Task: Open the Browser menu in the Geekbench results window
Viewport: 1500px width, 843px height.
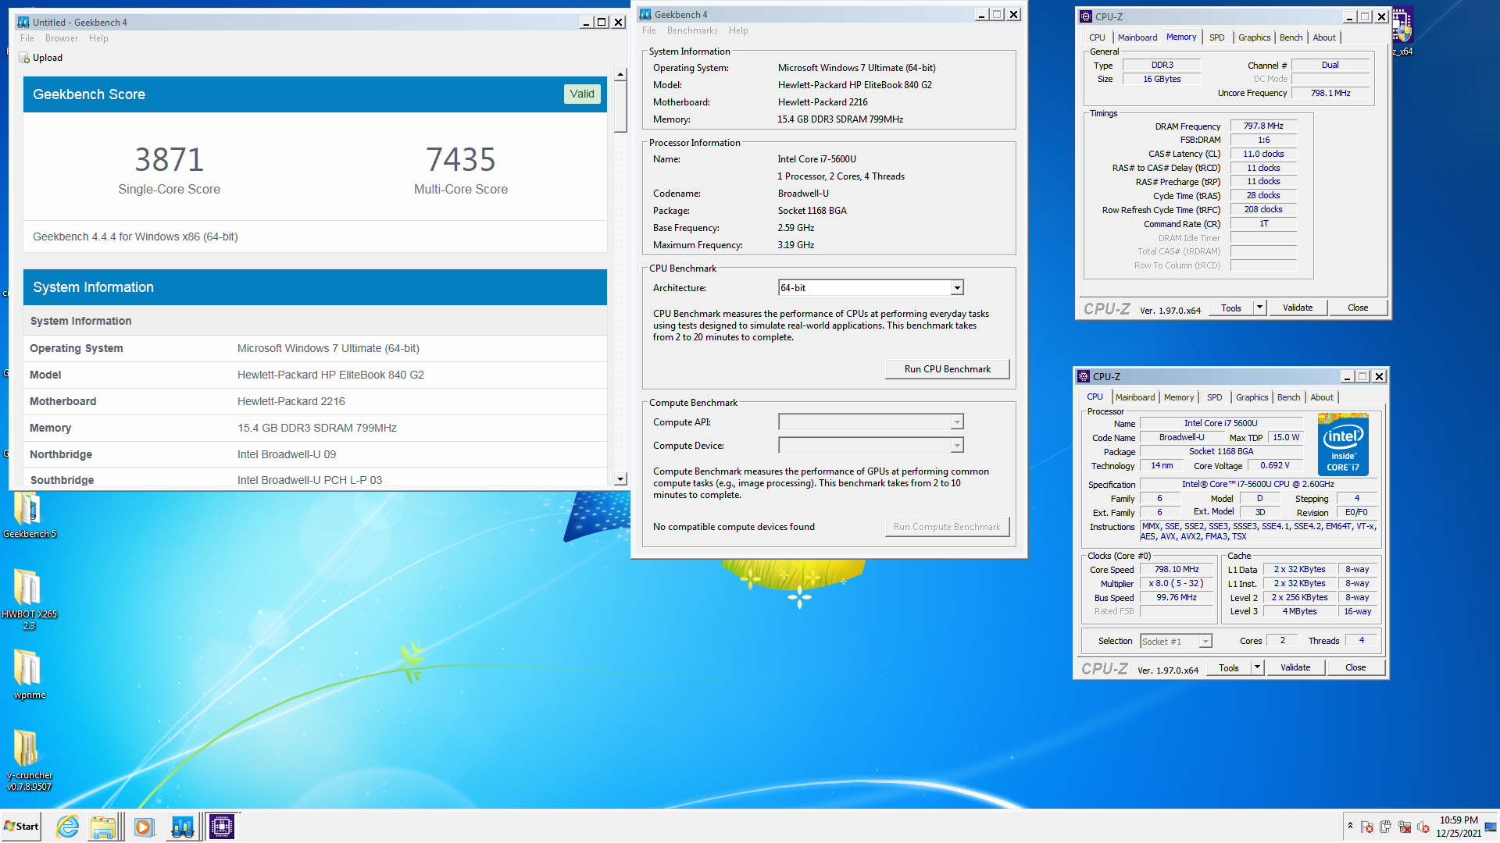Action: coord(62,38)
